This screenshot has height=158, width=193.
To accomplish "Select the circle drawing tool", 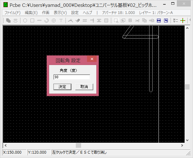I will point(25,21).
